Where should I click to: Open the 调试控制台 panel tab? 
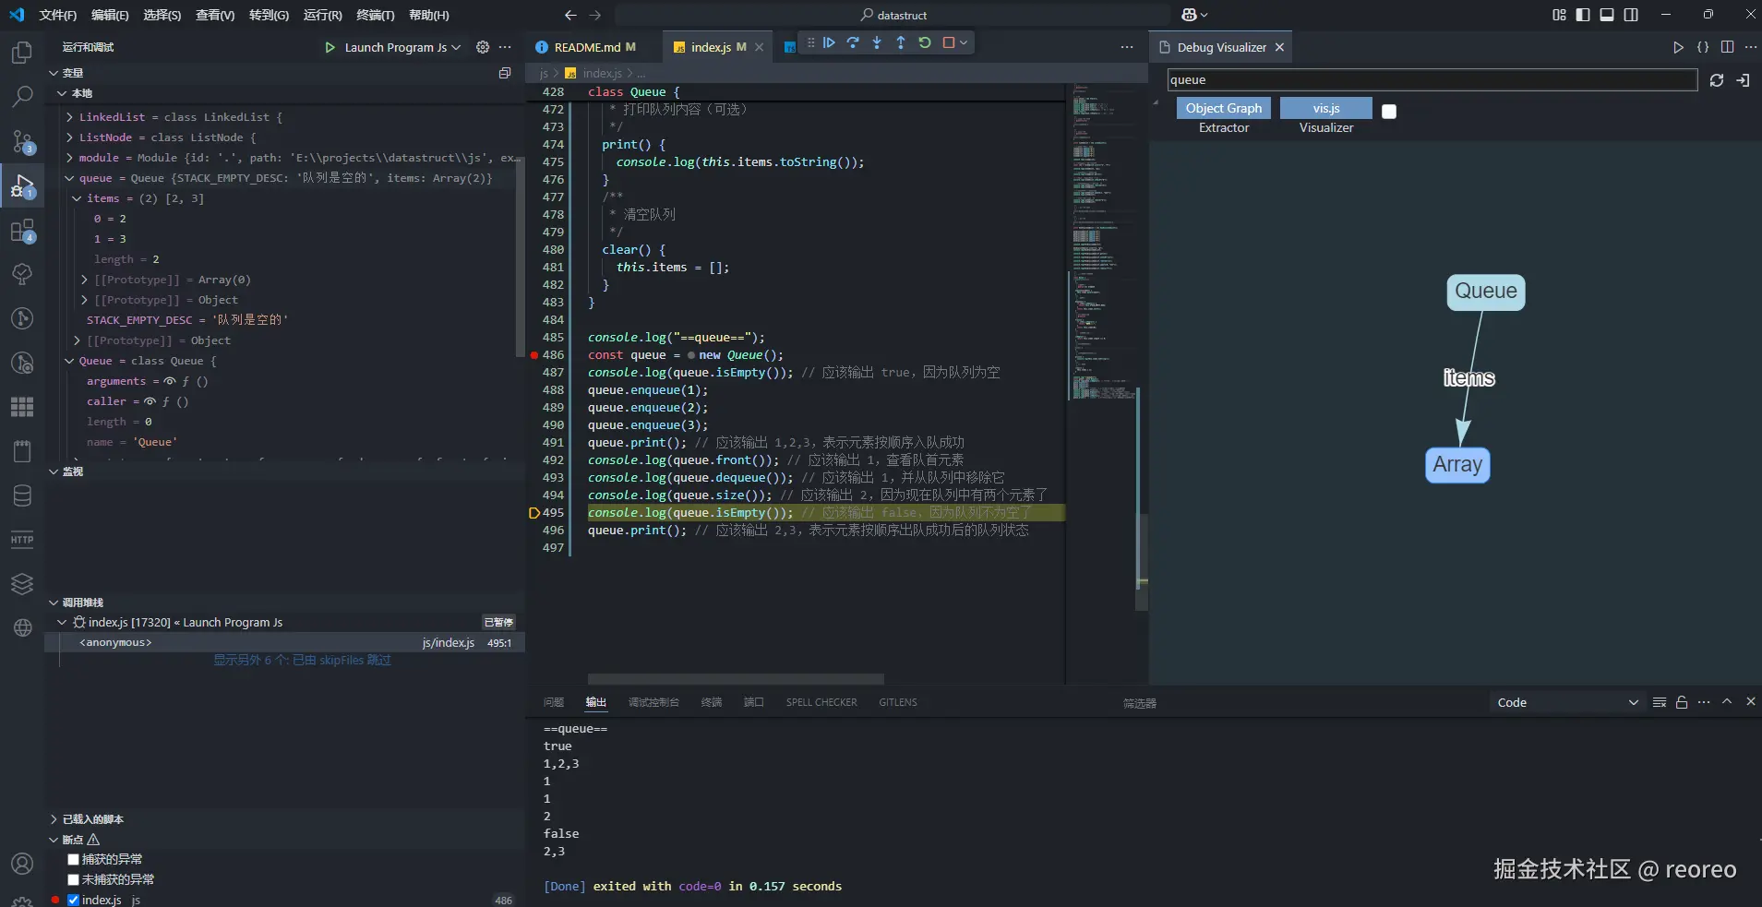653,702
